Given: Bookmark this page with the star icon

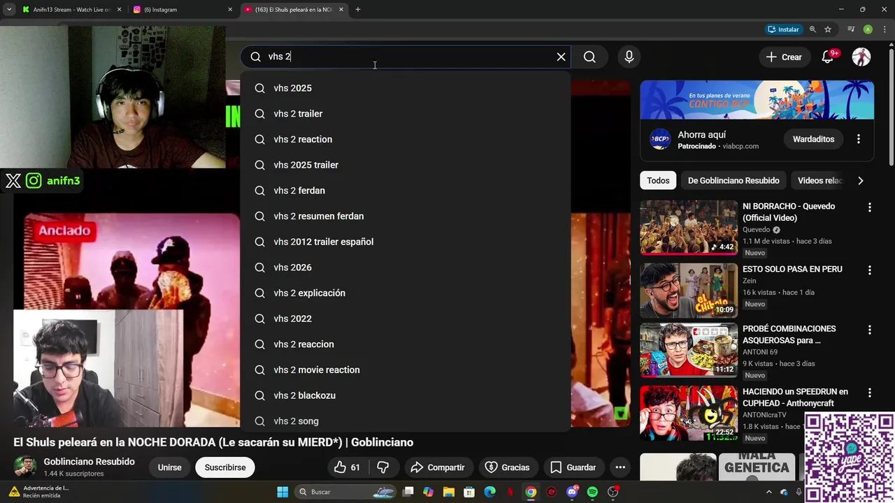Looking at the screenshot, I should (828, 29).
